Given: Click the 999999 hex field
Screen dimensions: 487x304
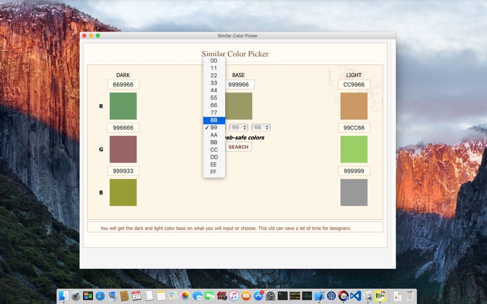Looking at the screenshot, I should click(354, 171).
